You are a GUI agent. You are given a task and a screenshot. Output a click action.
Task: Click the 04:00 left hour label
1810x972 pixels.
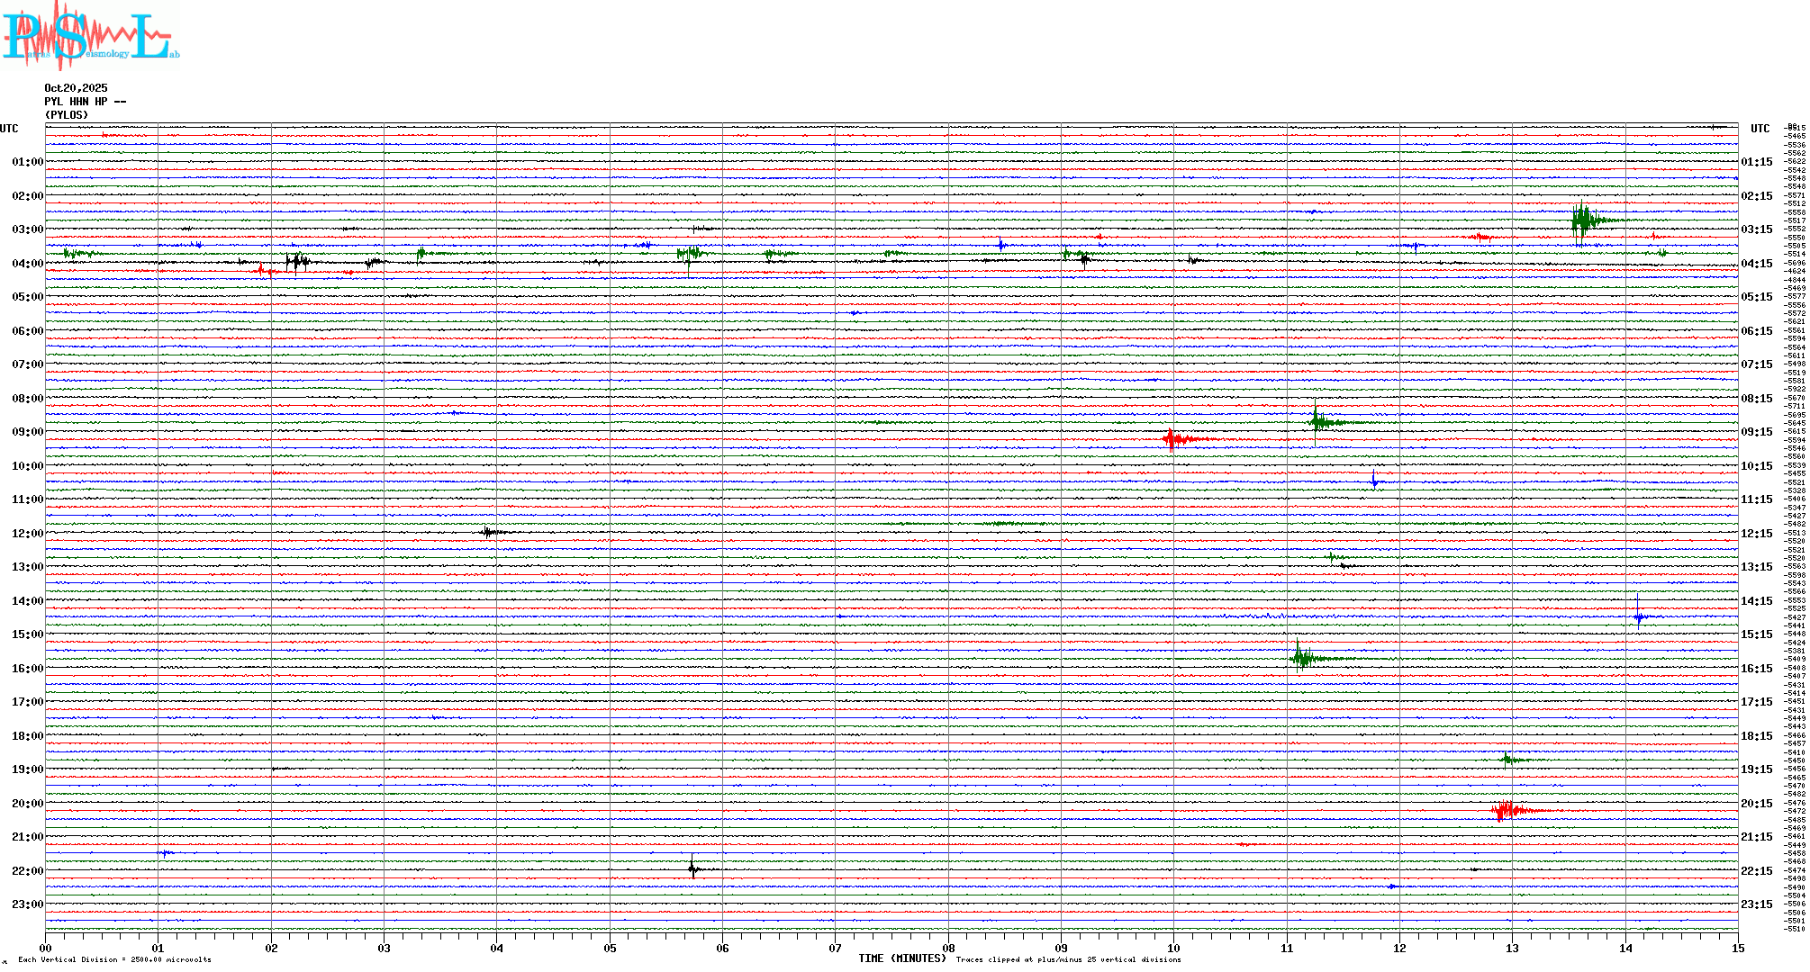click(x=27, y=264)
